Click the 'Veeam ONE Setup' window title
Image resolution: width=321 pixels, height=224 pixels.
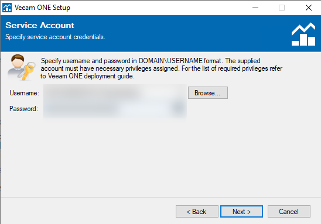[x=42, y=8]
